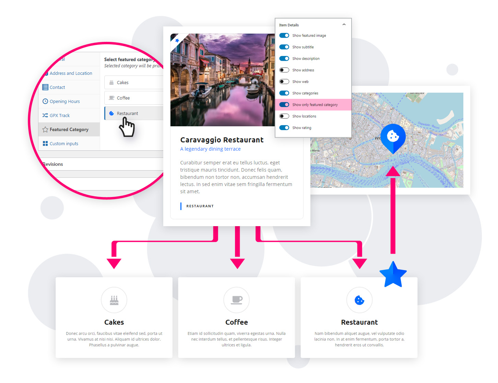Click the featured star badge on photo corner

177,40
